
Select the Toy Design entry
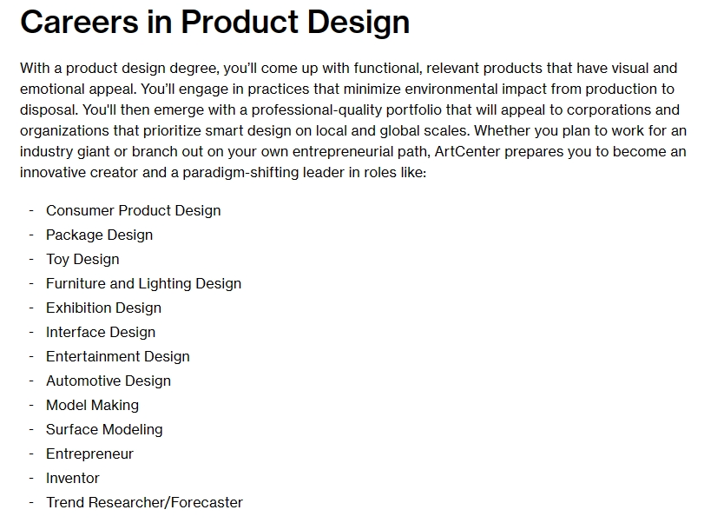tap(82, 259)
